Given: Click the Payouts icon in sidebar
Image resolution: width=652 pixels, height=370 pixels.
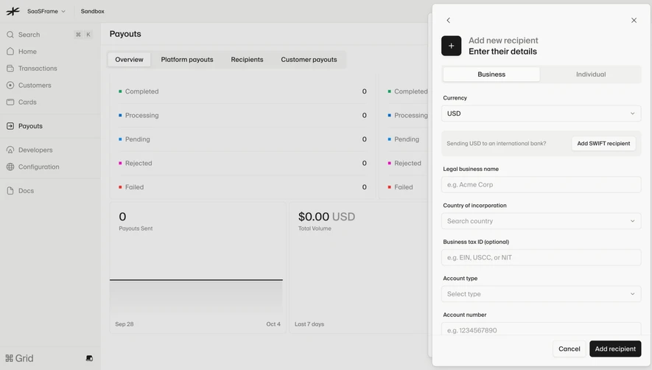Looking at the screenshot, I should coord(10,126).
